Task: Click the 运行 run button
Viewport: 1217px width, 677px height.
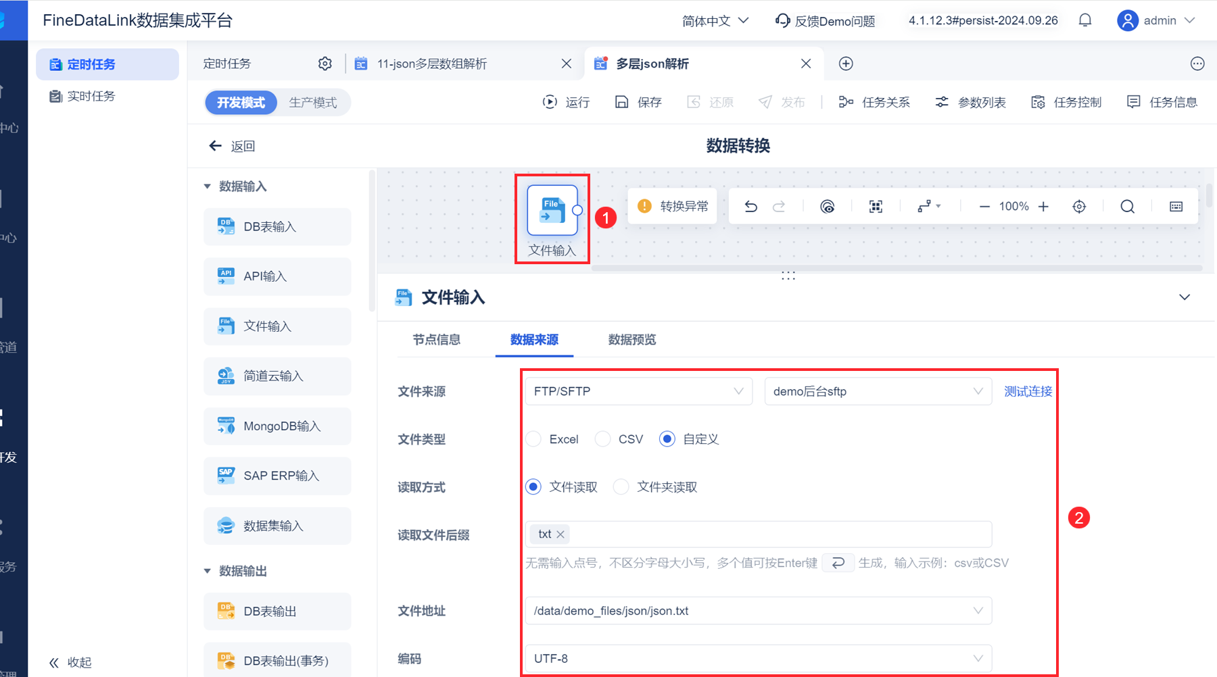Action: pos(566,102)
